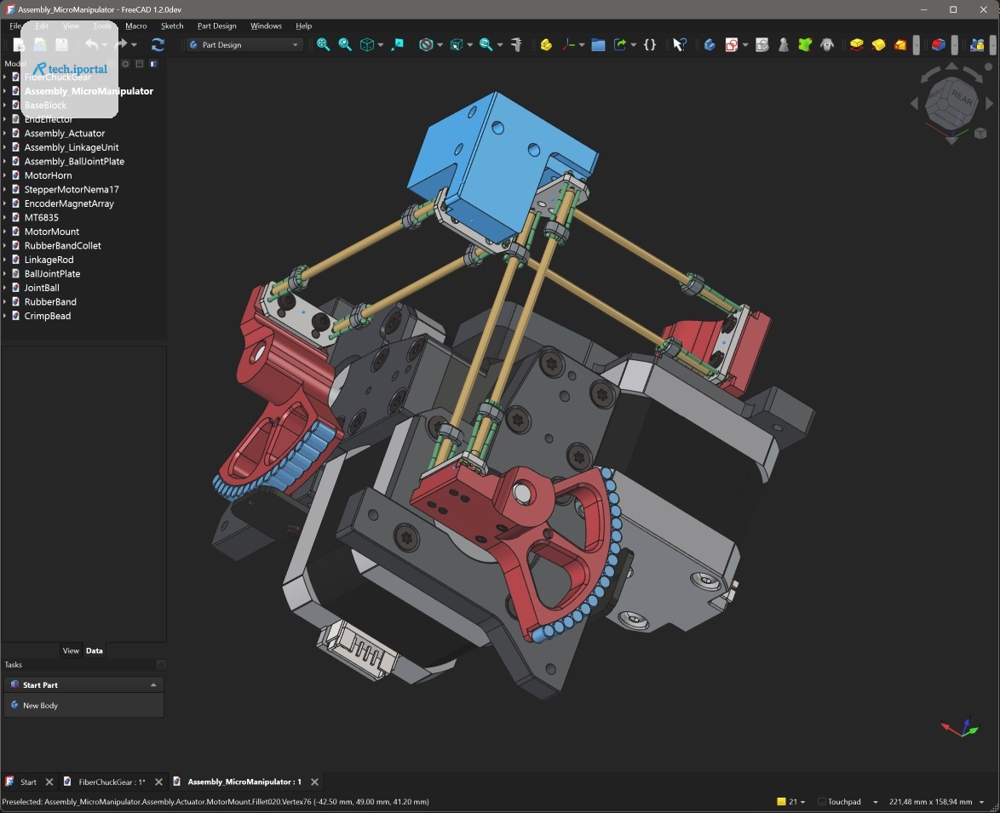Click the yellow Pad tool icon

click(857, 44)
